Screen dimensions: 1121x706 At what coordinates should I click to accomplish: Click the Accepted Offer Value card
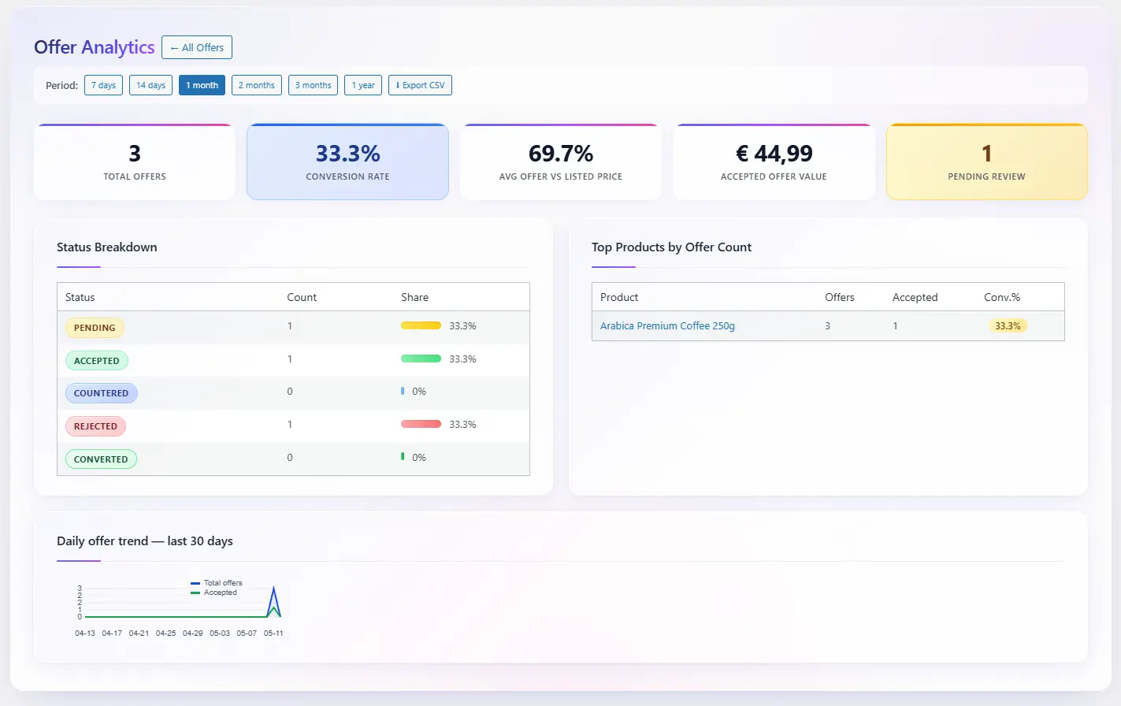click(x=774, y=162)
